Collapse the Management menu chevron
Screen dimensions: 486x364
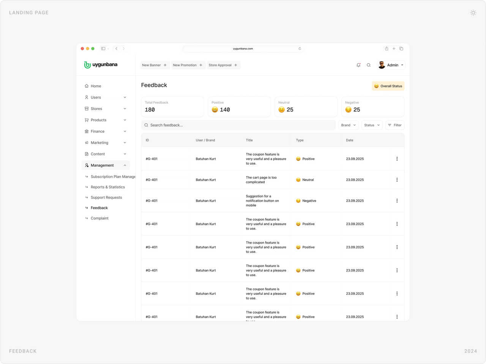[125, 165]
